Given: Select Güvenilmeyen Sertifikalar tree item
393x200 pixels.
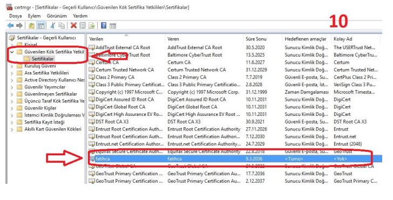Looking at the screenshot, I should tap(51, 94).
